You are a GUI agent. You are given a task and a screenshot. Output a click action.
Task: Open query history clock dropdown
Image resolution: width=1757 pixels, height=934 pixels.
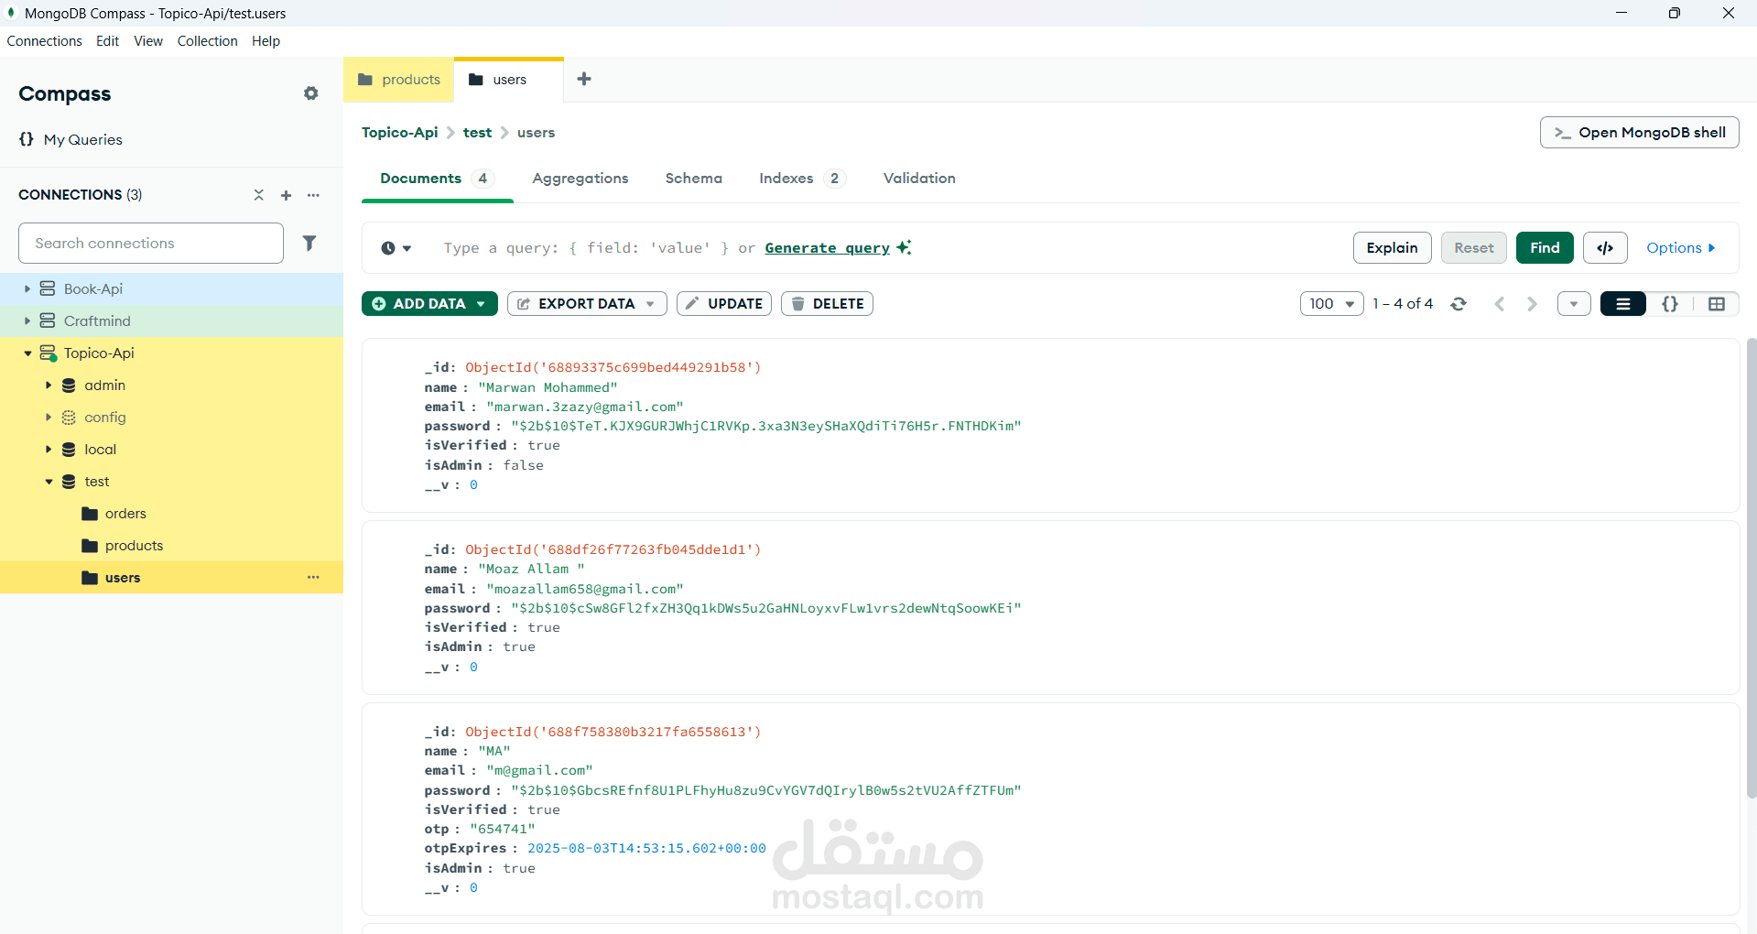(396, 248)
